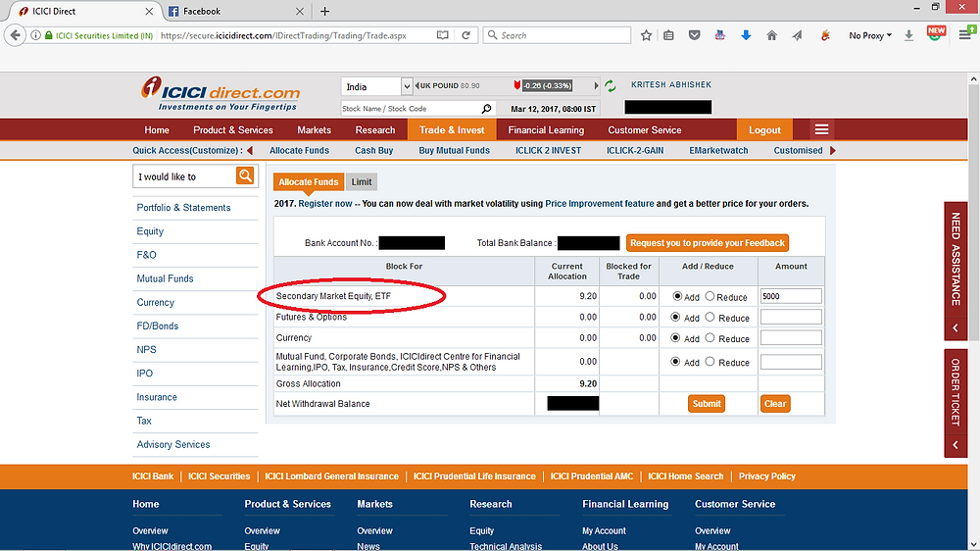Open the site hamburger menu beside Logout
Viewport: 980px width, 551px height.
(x=821, y=129)
